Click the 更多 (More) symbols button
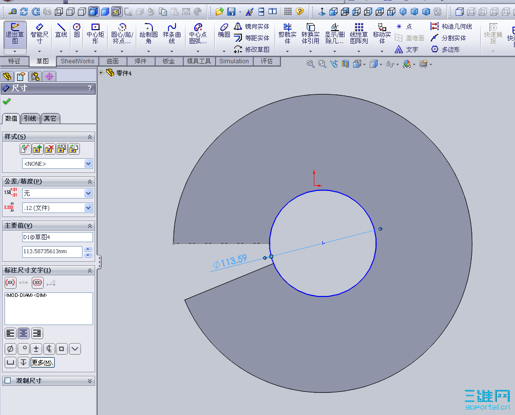 43,362
